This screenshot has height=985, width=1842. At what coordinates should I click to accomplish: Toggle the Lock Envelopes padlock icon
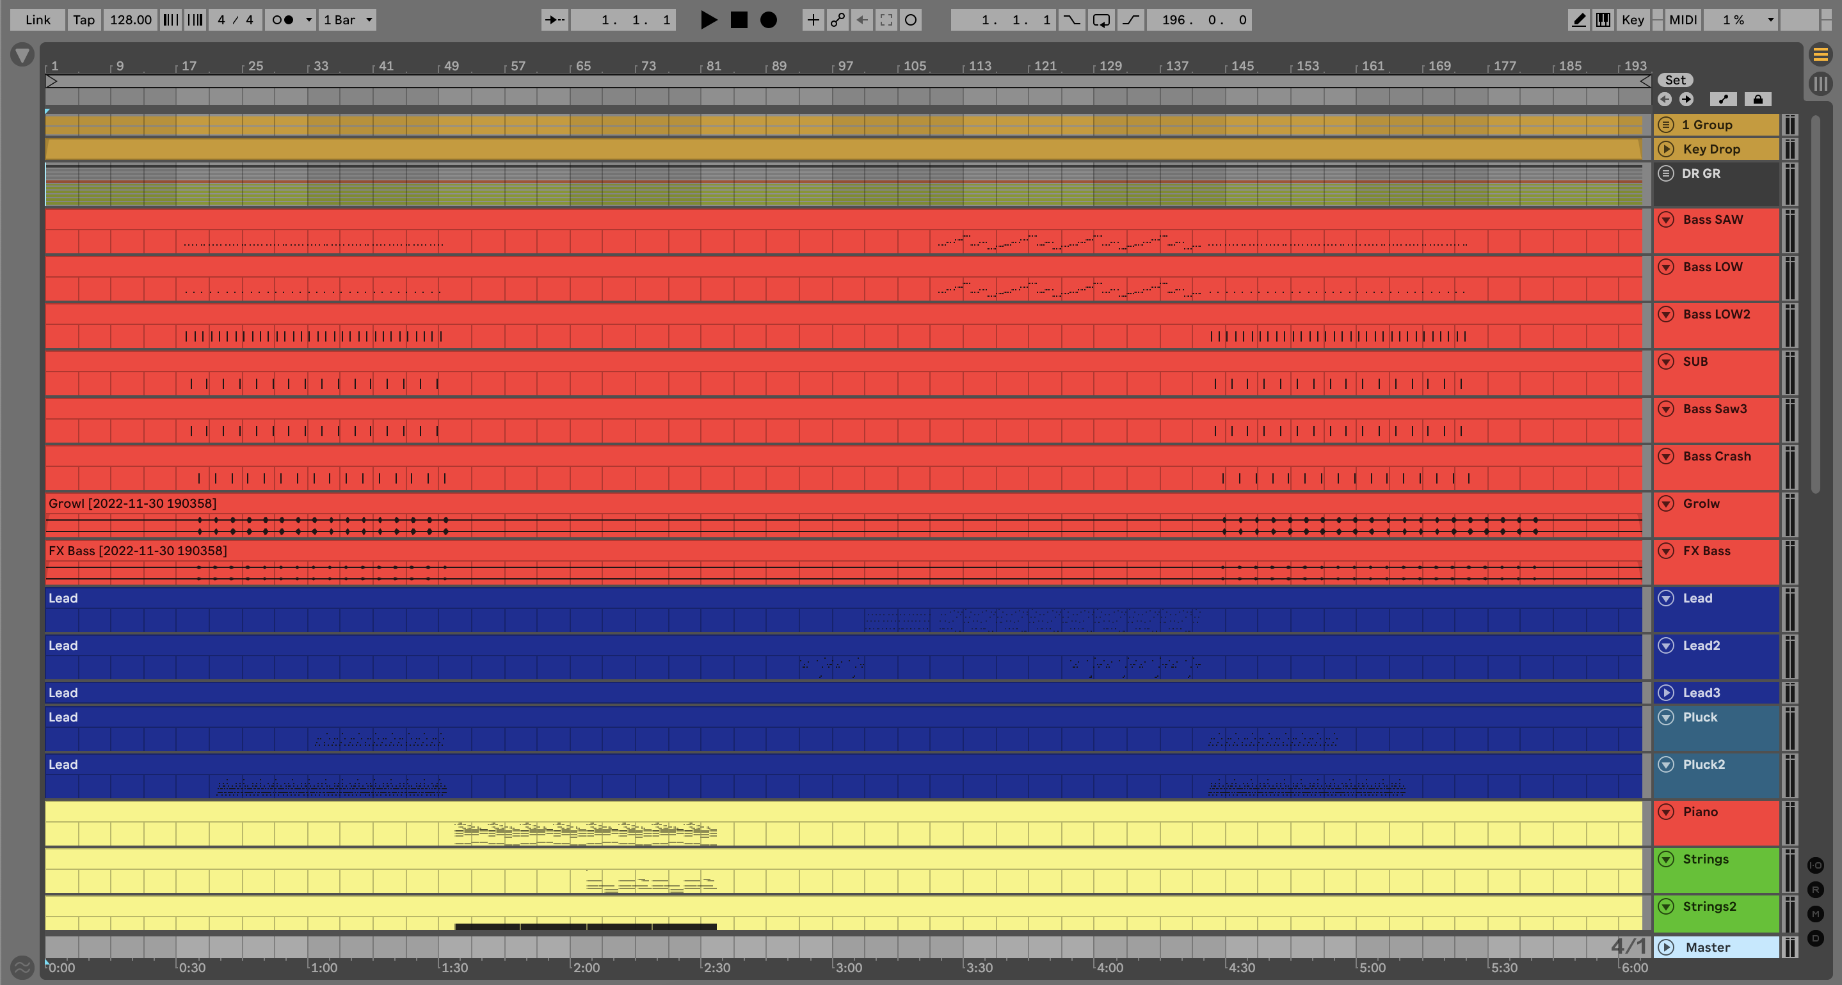coord(1758,99)
